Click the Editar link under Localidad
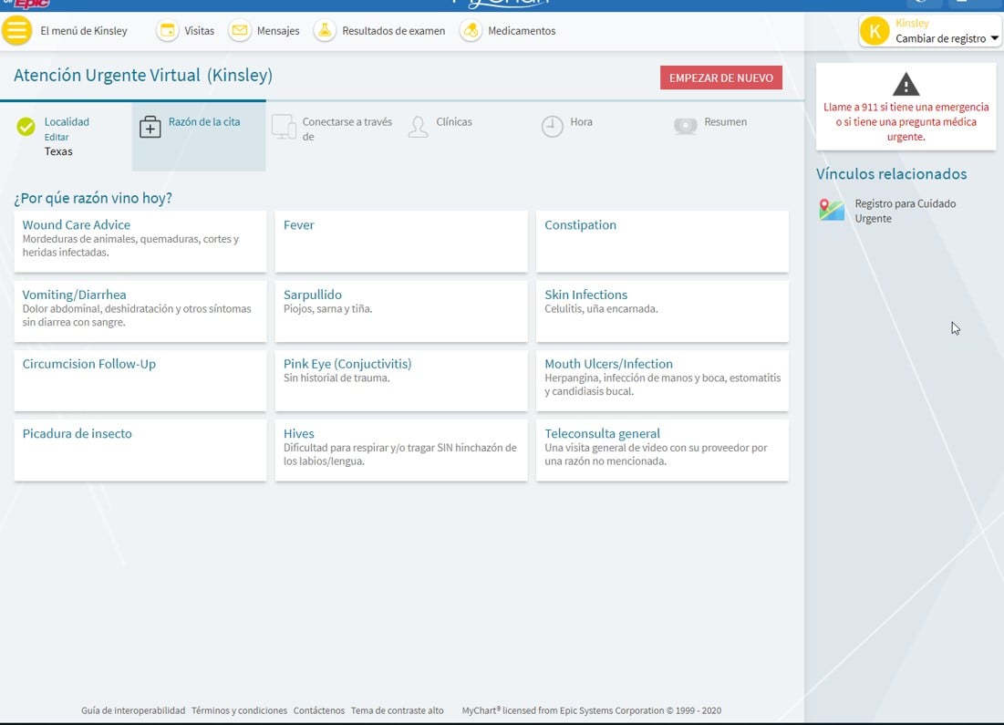1004x725 pixels. 57,138
